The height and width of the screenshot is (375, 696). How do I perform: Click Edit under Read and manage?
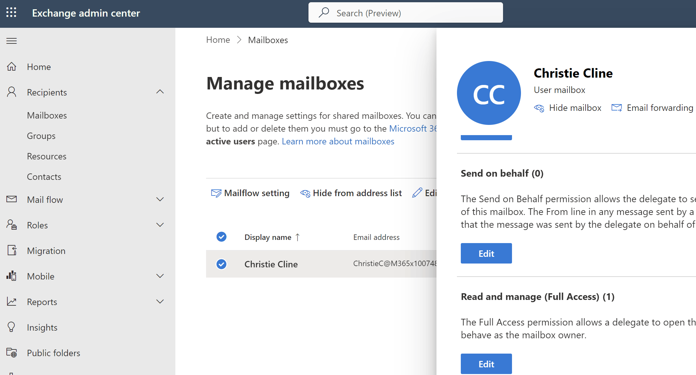click(486, 364)
